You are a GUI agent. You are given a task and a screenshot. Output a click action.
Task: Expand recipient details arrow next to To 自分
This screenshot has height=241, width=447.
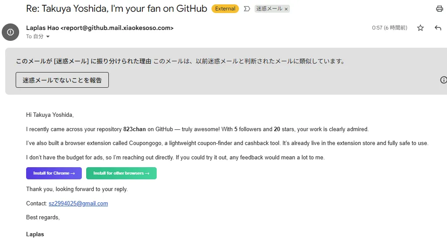coord(48,37)
